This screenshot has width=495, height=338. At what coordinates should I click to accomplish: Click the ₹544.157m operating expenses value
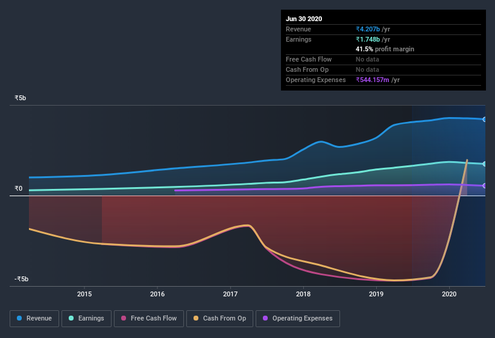373,80
